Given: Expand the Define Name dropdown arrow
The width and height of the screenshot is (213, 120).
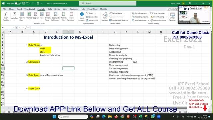Looking at the screenshot, I should pos(124,13).
